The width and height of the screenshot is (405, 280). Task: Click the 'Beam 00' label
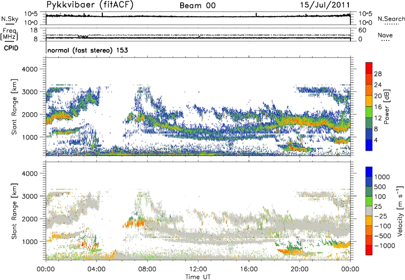197,6
